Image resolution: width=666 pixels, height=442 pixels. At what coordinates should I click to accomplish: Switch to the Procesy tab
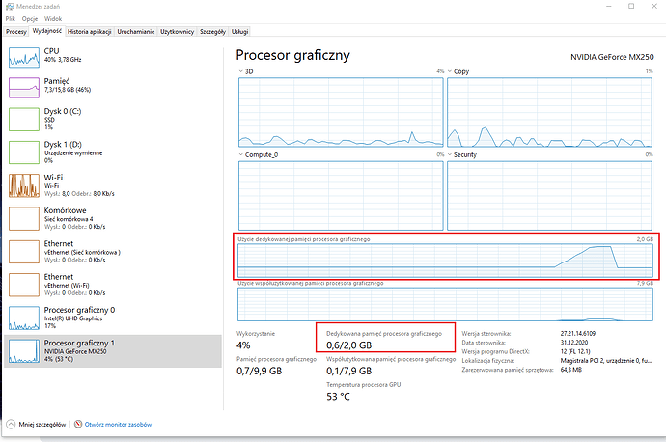pyautogui.click(x=15, y=31)
